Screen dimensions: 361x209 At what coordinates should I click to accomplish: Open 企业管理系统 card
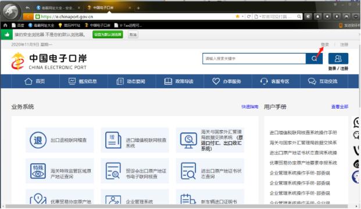click(x=135, y=197)
